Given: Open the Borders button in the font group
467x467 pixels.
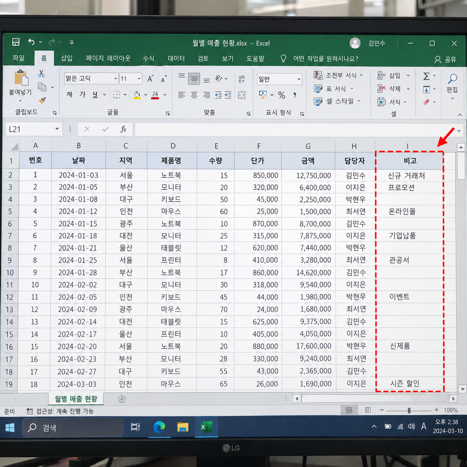Looking at the screenshot, I should click(116, 95).
